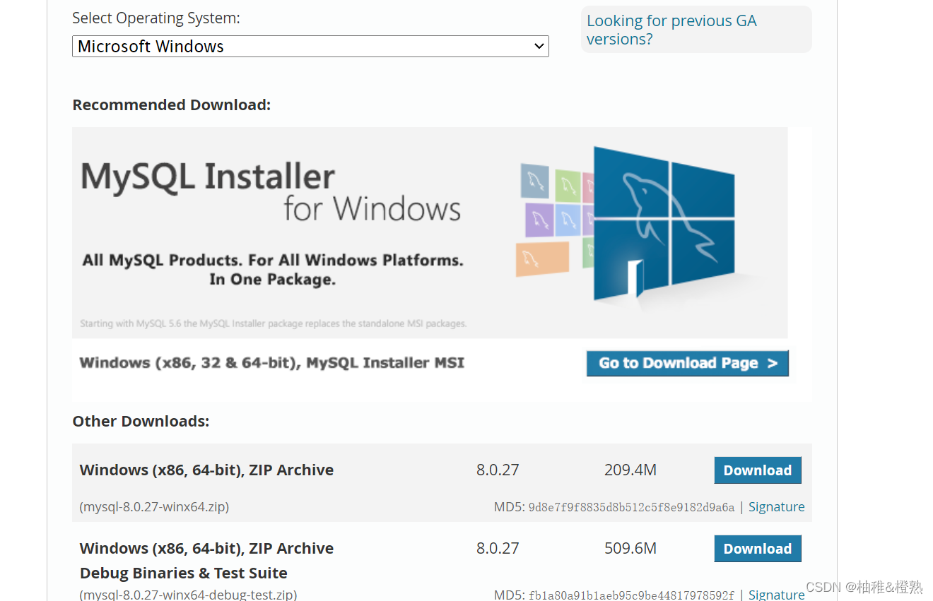Click the Go to Download Page button
Image resolution: width=933 pixels, height=601 pixels.
pyautogui.click(x=687, y=363)
